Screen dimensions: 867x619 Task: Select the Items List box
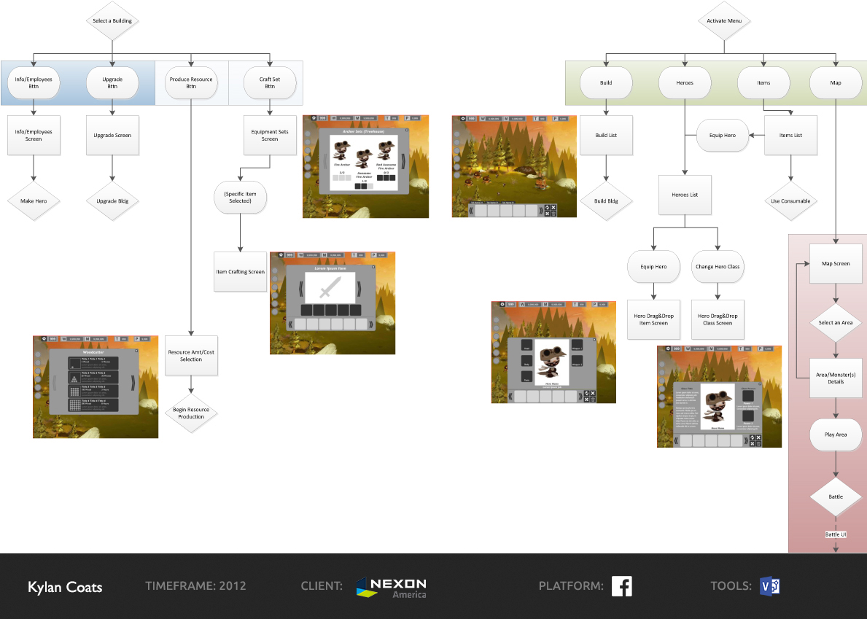pyautogui.click(x=790, y=136)
